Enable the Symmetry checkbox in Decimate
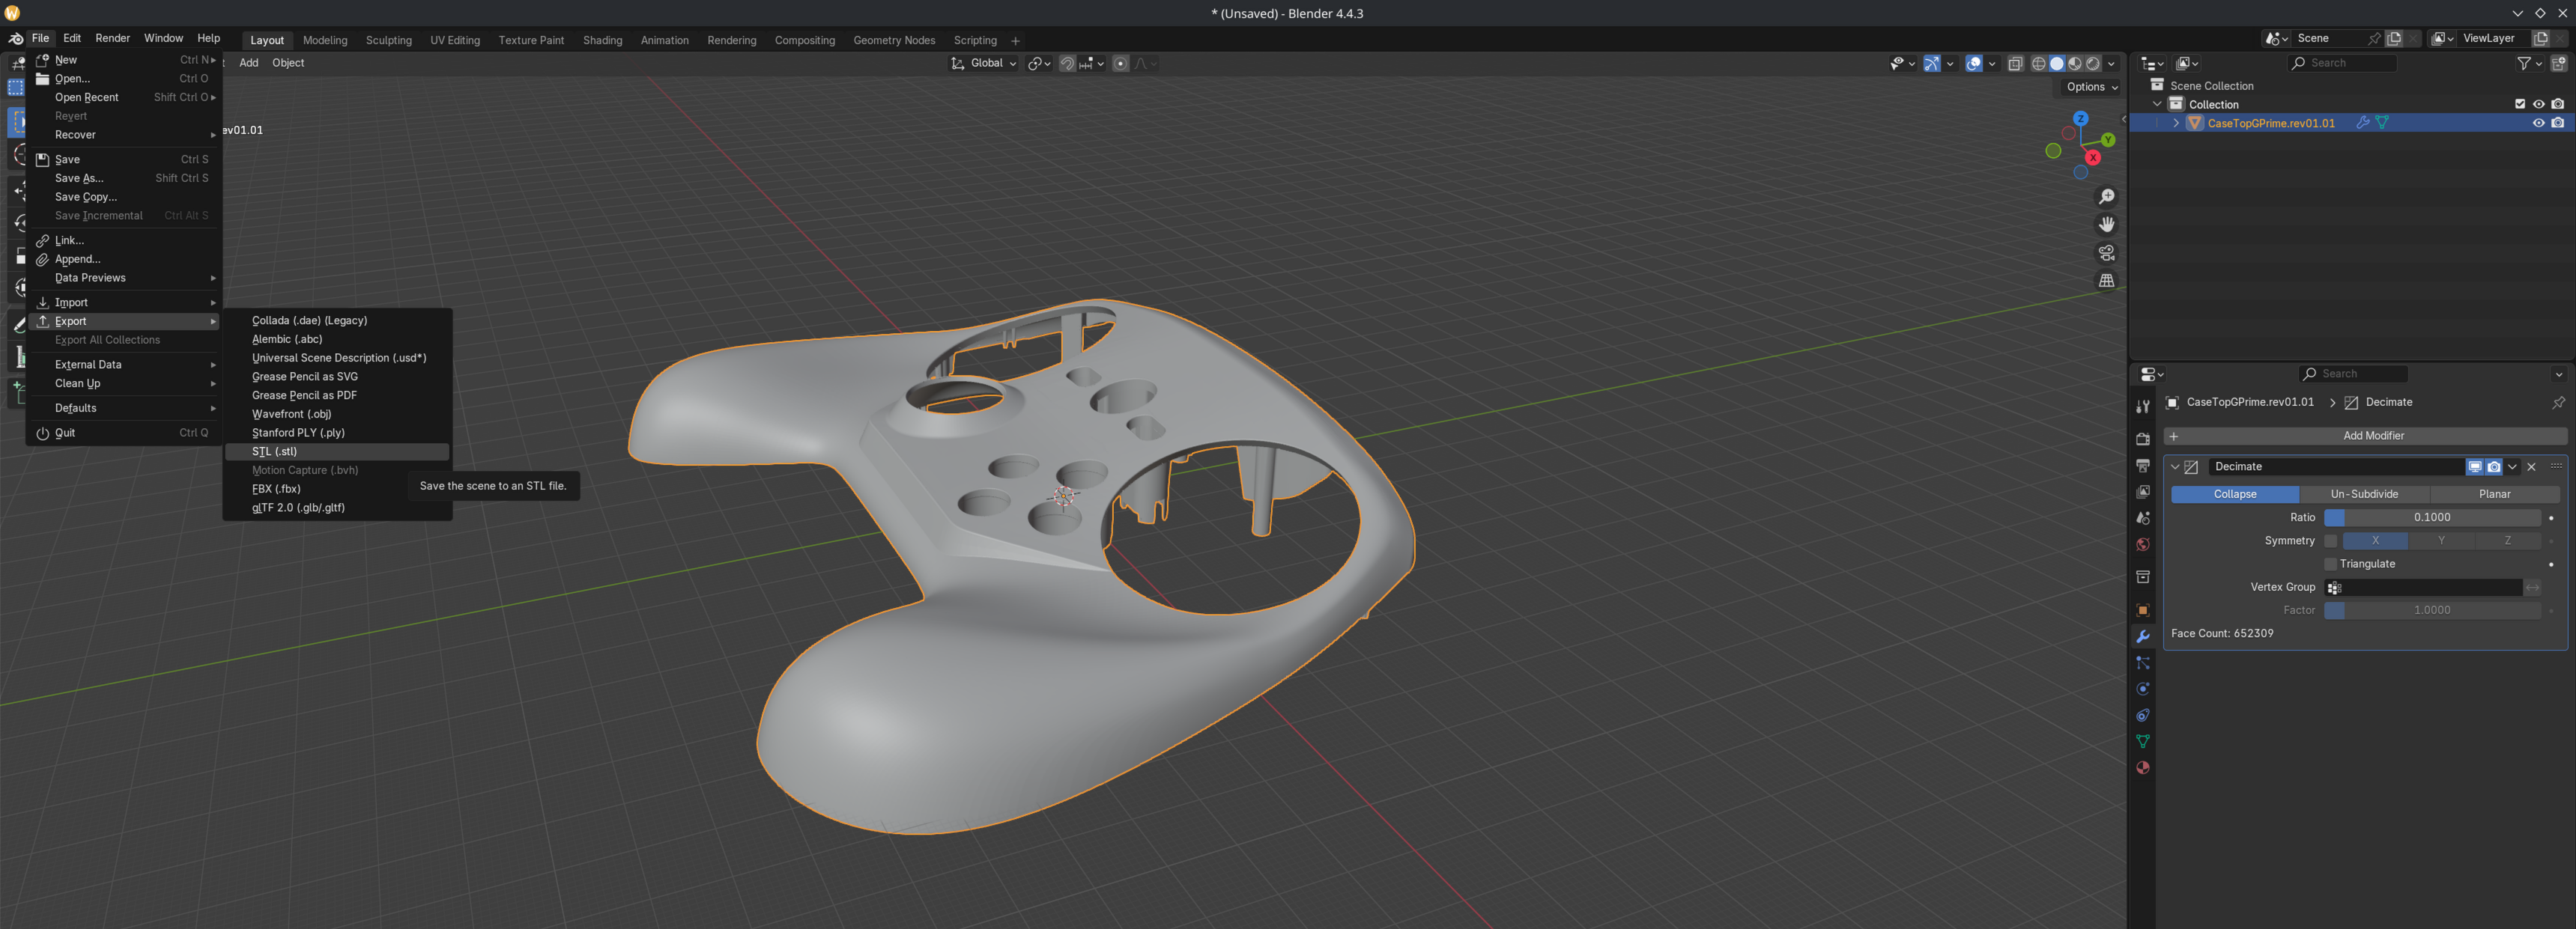This screenshot has height=929, width=2576. point(2330,540)
